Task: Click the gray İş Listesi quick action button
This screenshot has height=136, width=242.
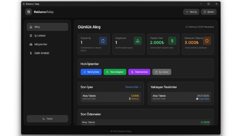Action: (162, 72)
